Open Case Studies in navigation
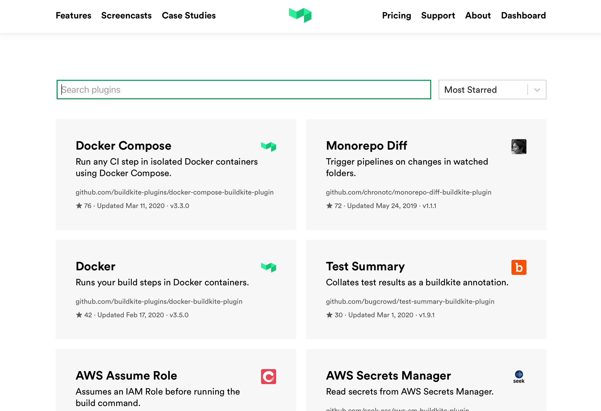 (189, 16)
